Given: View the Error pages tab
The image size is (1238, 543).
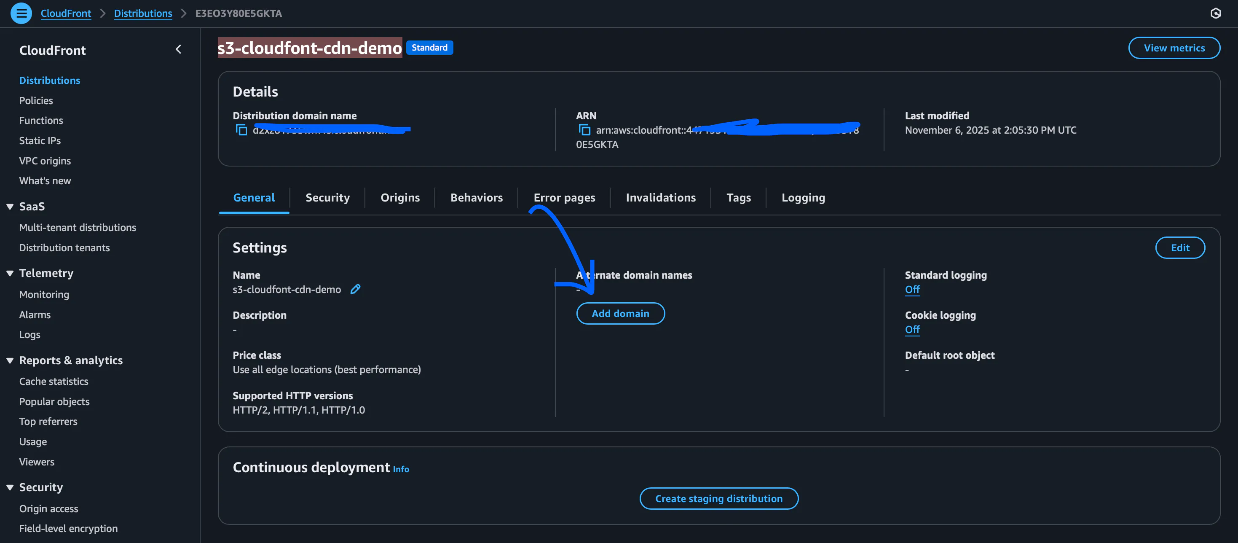Looking at the screenshot, I should (x=564, y=197).
